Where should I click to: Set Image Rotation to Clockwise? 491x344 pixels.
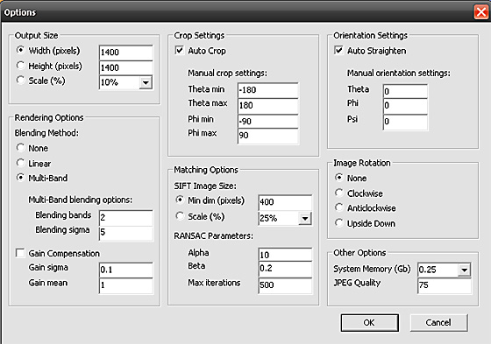(338, 193)
